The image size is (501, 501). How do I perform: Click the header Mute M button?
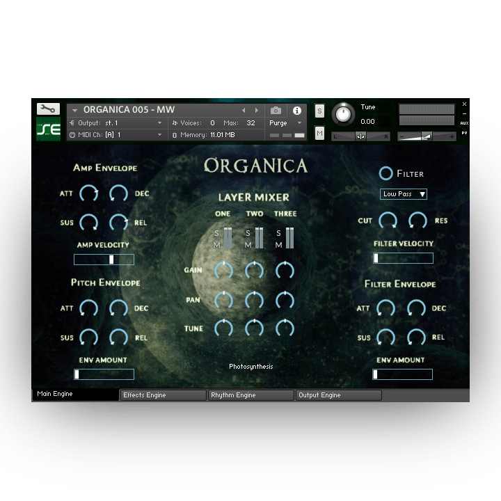click(319, 133)
